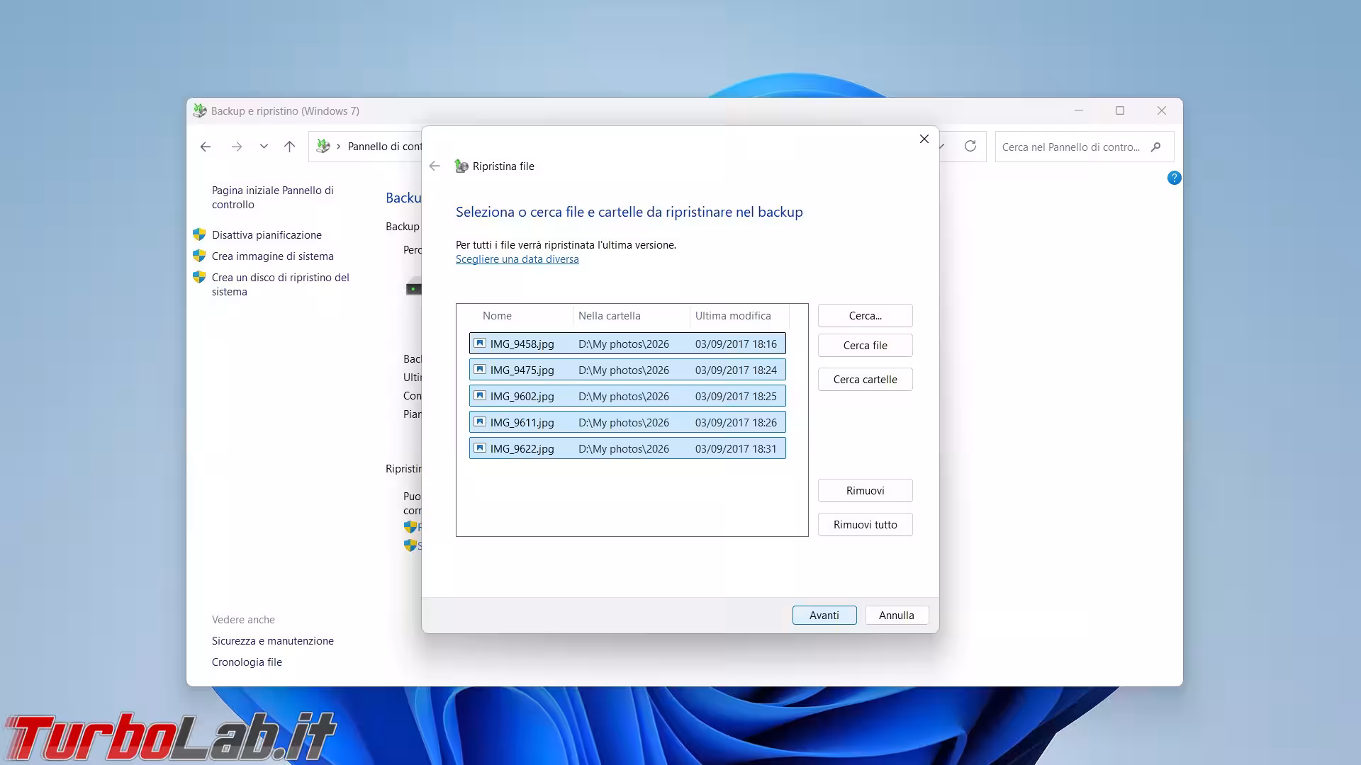Viewport: 1361px width, 765px height.
Task: Open the Scegliere una data diversa link
Action: [x=517, y=259]
